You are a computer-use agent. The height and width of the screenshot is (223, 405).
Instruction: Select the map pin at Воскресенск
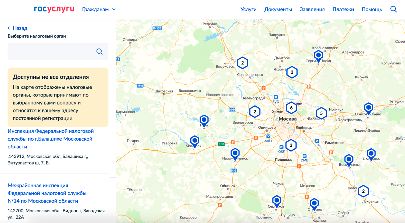point(349,159)
